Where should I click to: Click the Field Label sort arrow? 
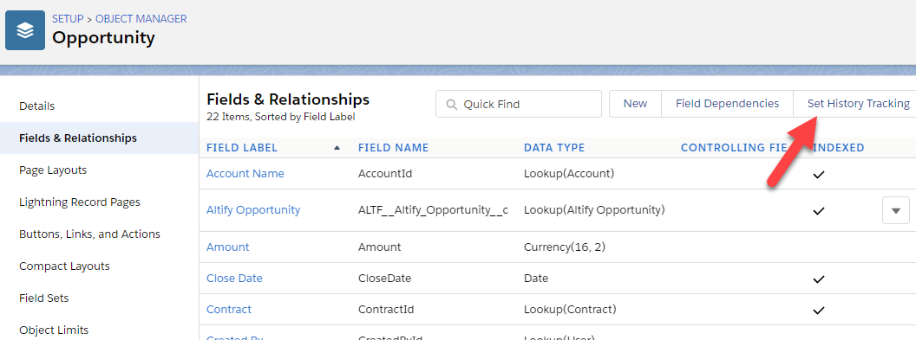click(337, 148)
